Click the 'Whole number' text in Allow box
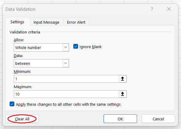Viewport: 181px width, 129px height. pyautogui.click(x=28, y=47)
